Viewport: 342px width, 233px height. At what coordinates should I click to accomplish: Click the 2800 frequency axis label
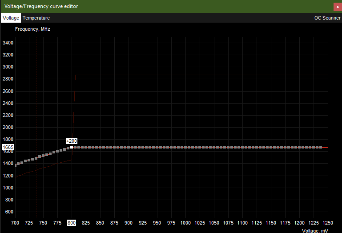click(8, 79)
